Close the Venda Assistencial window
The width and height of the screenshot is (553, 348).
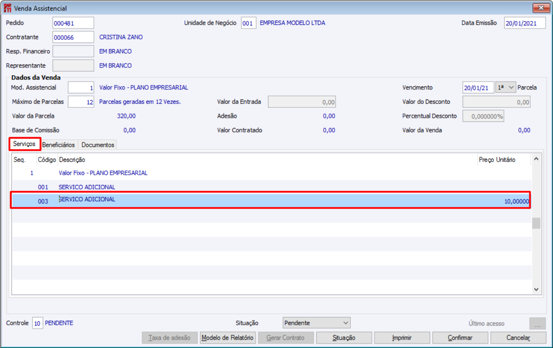pyautogui.click(x=542, y=8)
